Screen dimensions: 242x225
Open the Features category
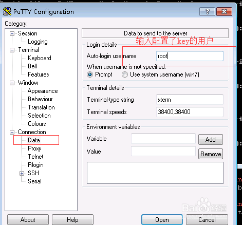point(39,74)
